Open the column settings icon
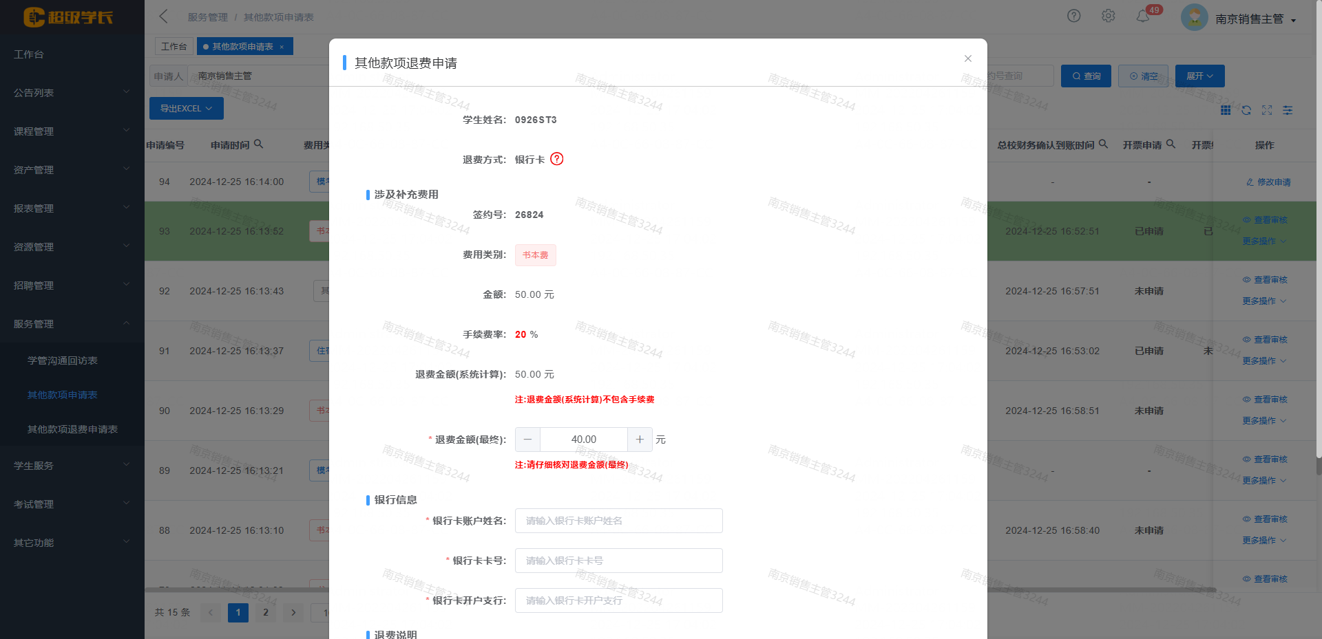1322x639 pixels. tap(1288, 110)
